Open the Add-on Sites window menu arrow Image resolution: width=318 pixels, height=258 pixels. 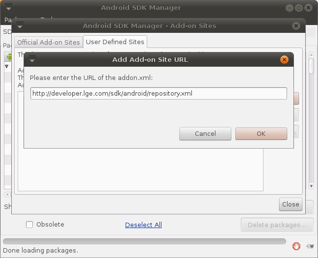[20, 26]
